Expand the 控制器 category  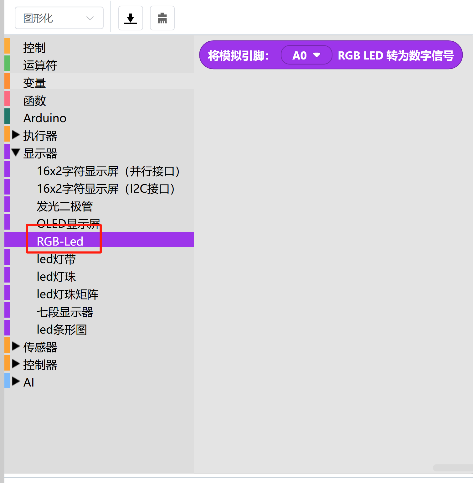pyautogui.click(x=16, y=364)
